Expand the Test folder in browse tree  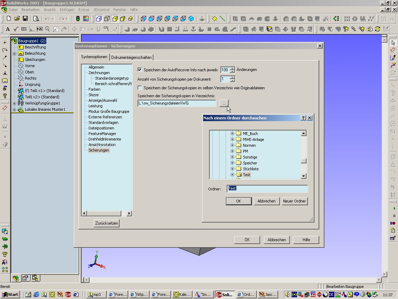click(x=233, y=175)
